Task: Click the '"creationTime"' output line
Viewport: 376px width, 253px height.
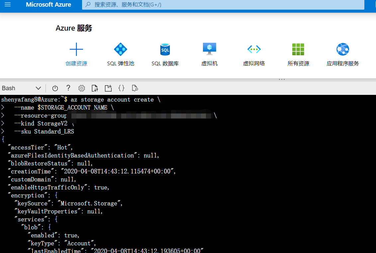Action: 92,171
